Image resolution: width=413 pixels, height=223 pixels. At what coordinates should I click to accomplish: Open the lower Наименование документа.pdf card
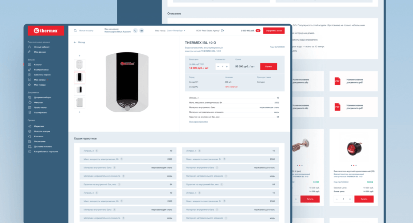354,107
